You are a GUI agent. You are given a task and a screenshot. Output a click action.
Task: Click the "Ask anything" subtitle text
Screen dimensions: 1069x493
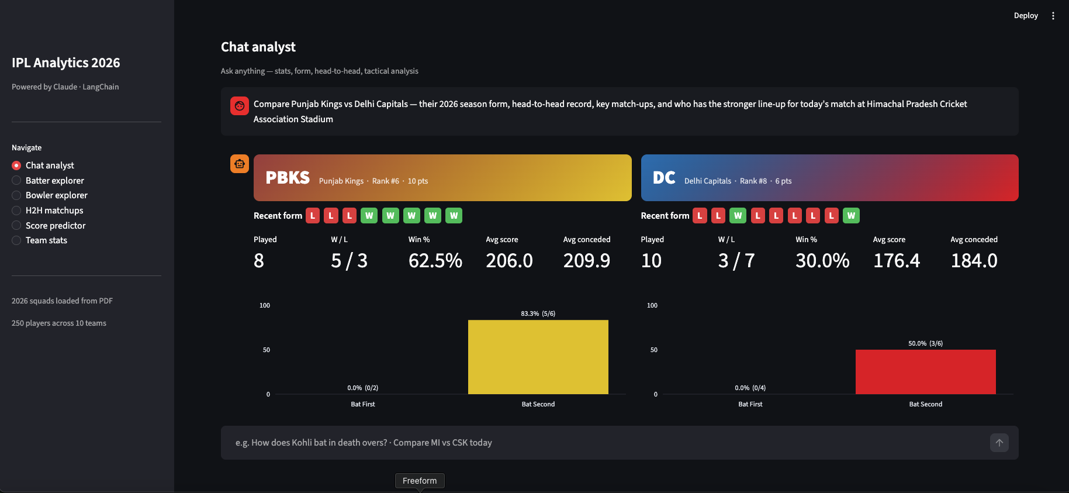(x=320, y=71)
